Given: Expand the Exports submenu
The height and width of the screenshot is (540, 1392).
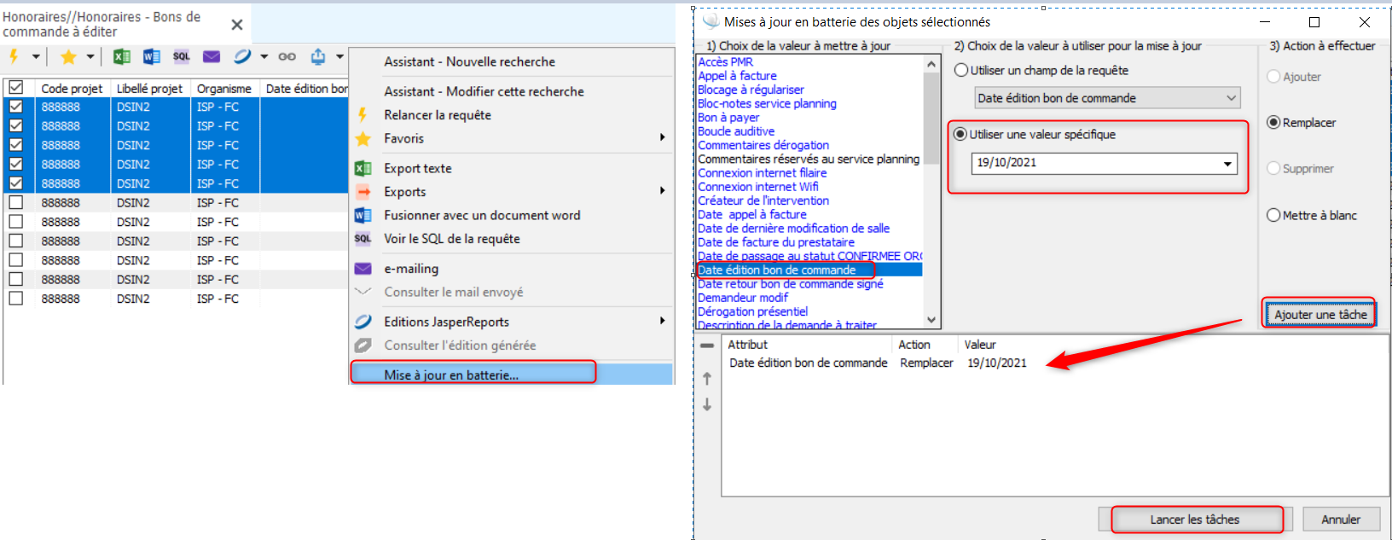Looking at the screenshot, I should tap(662, 192).
